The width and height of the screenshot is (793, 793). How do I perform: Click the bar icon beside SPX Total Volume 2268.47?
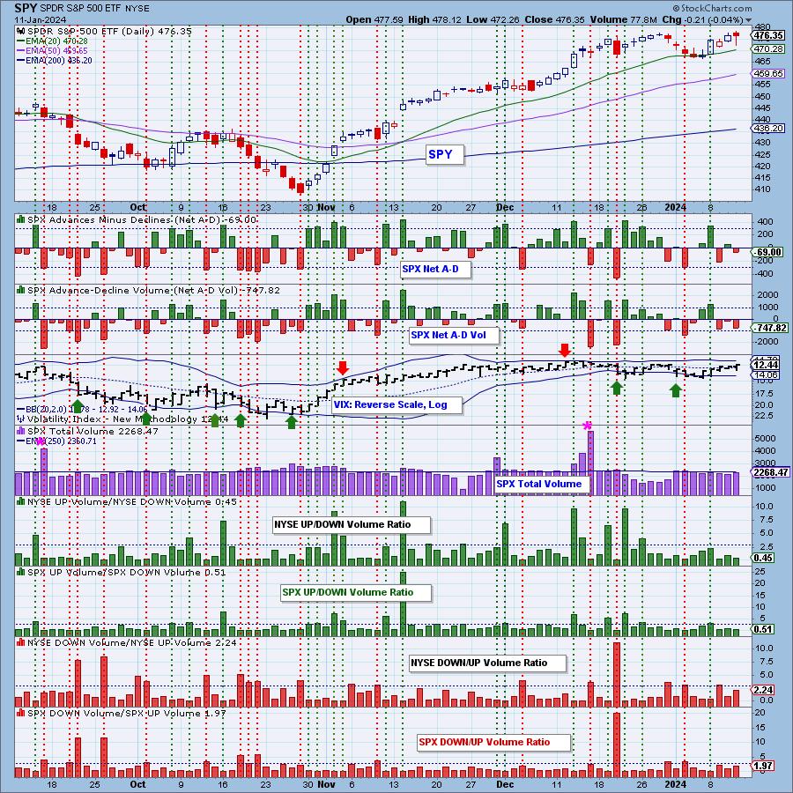pyautogui.click(x=21, y=431)
